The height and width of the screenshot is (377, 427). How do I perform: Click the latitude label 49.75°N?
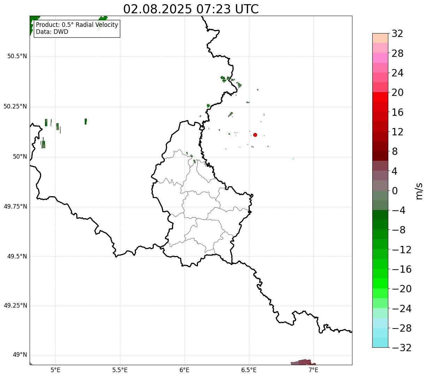point(15,206)
